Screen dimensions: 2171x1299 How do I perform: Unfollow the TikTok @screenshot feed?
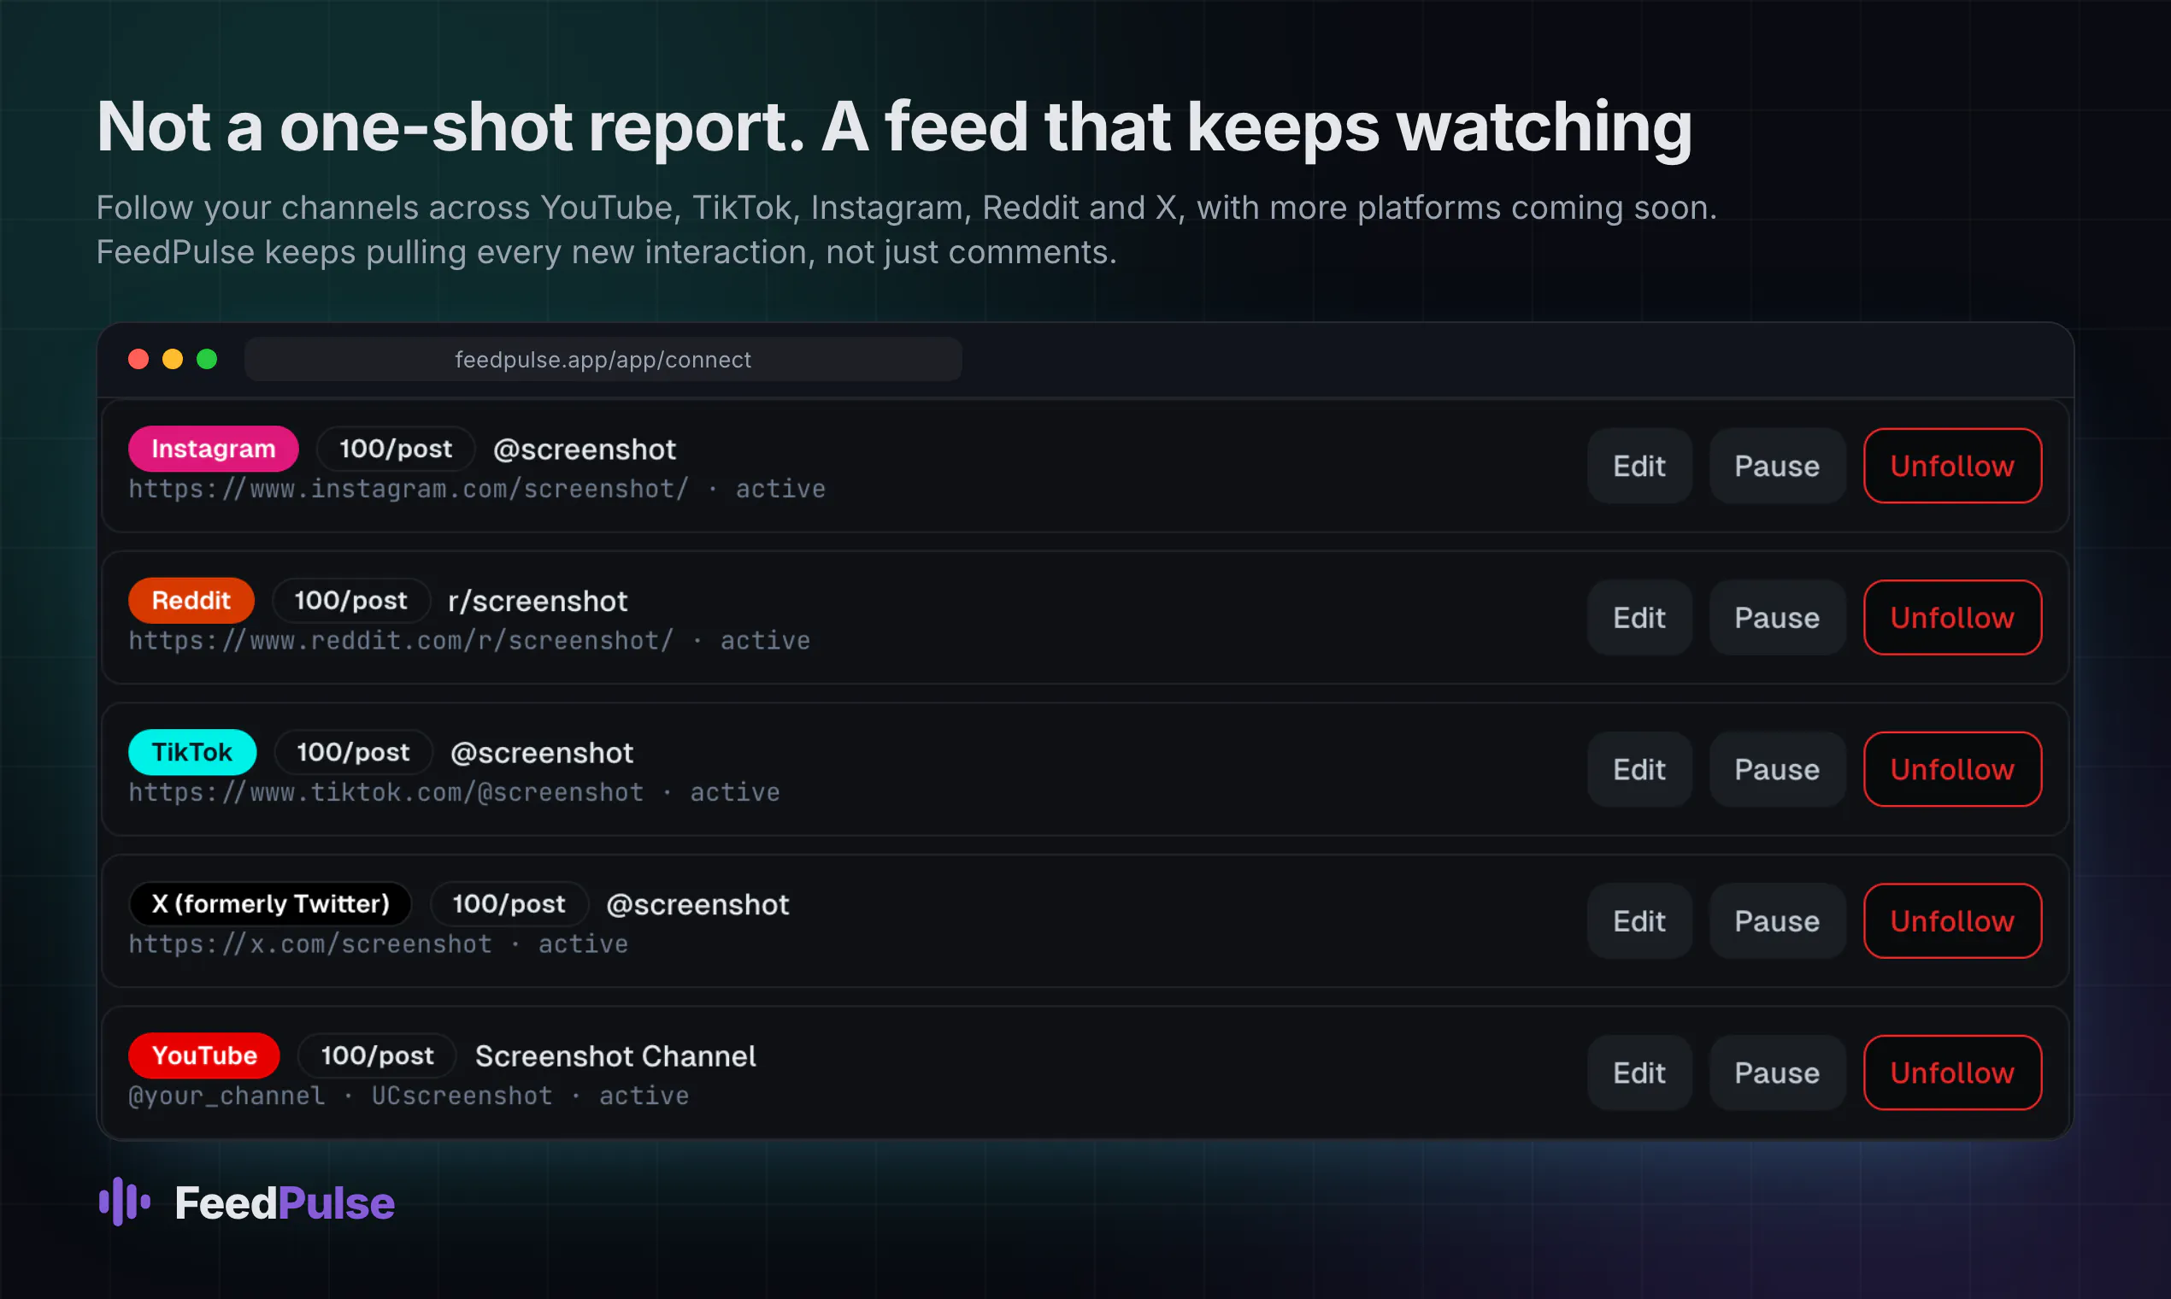tap(1952, 768)
